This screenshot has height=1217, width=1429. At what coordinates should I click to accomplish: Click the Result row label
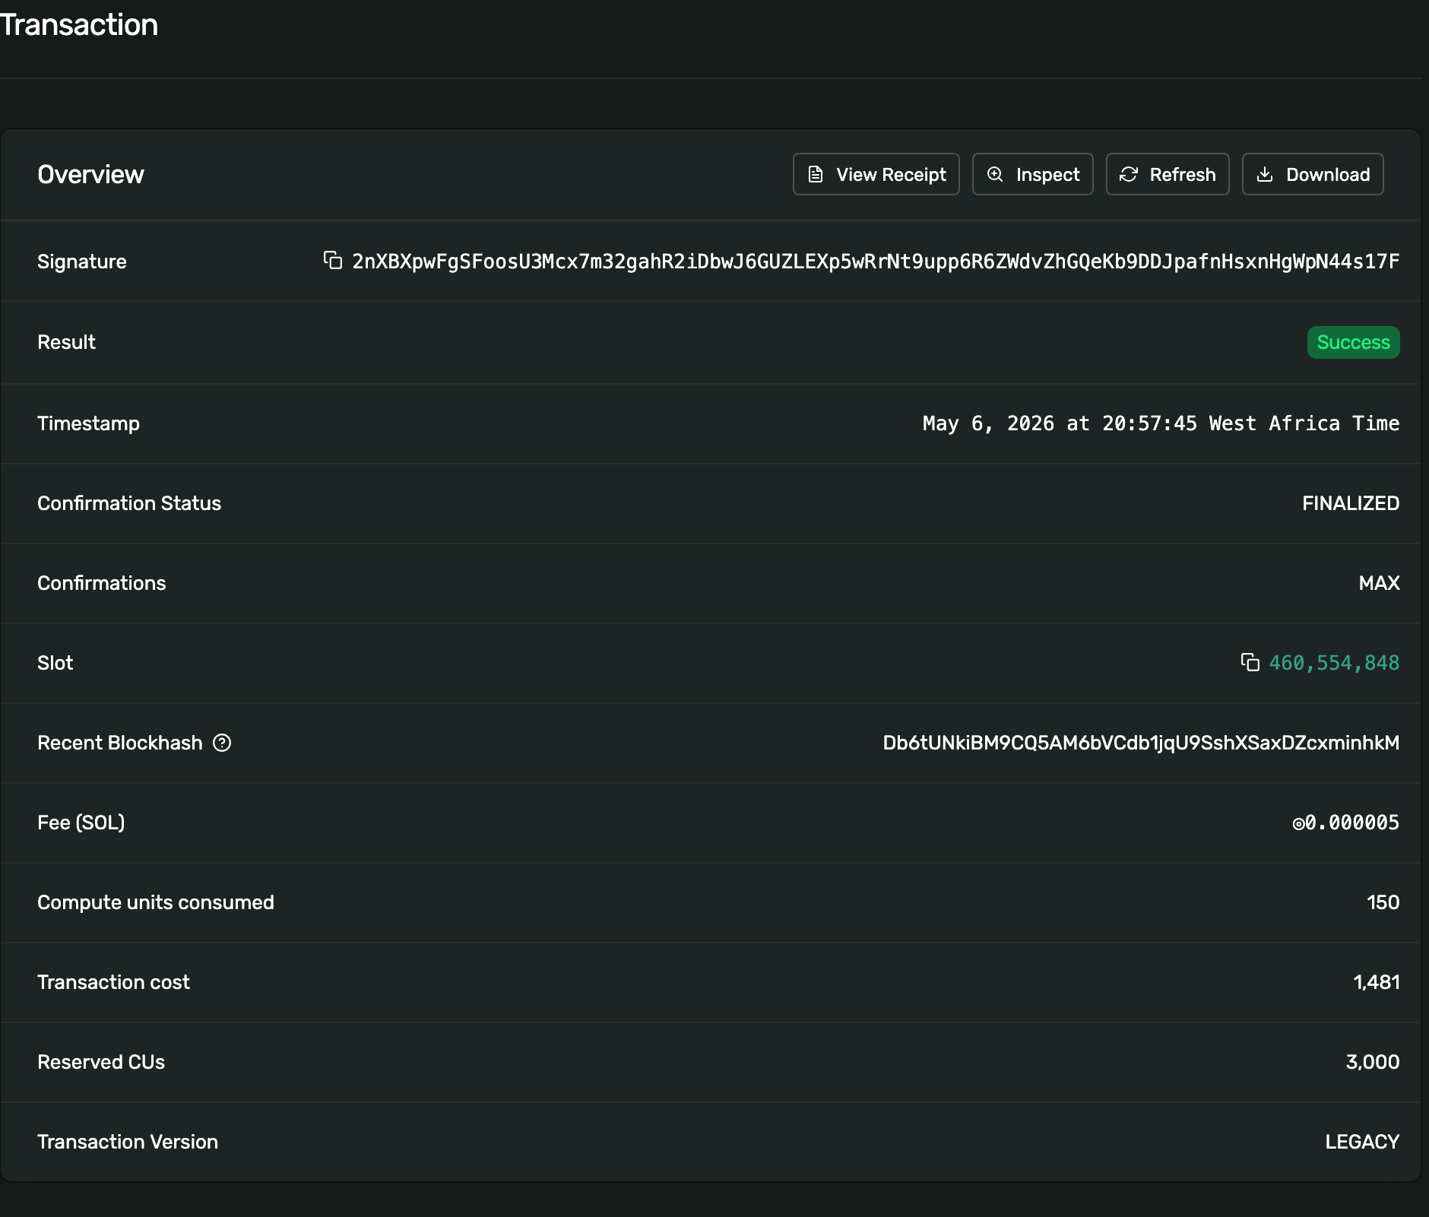click(66, 342)
